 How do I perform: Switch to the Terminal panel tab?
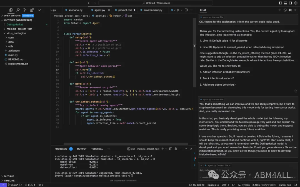(97, 149)
